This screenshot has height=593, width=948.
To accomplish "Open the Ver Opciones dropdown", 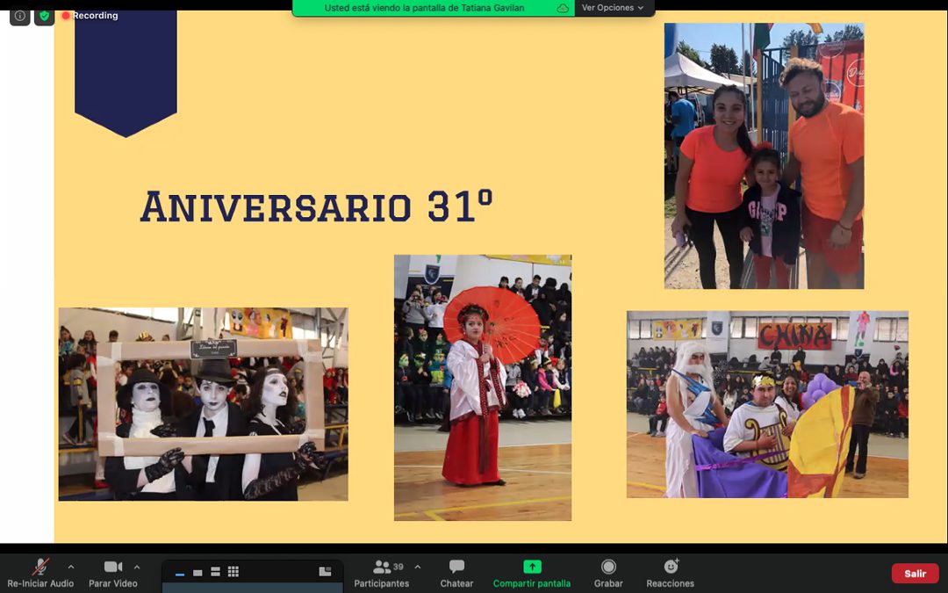I will click(613, 8).
